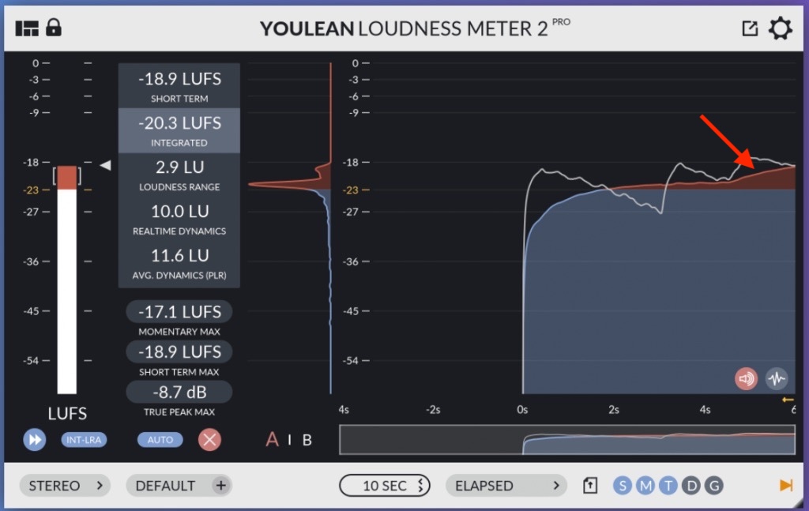809x511 pixels.
Task: Toggle the S short-term graph button
Action: pos(623,486)
